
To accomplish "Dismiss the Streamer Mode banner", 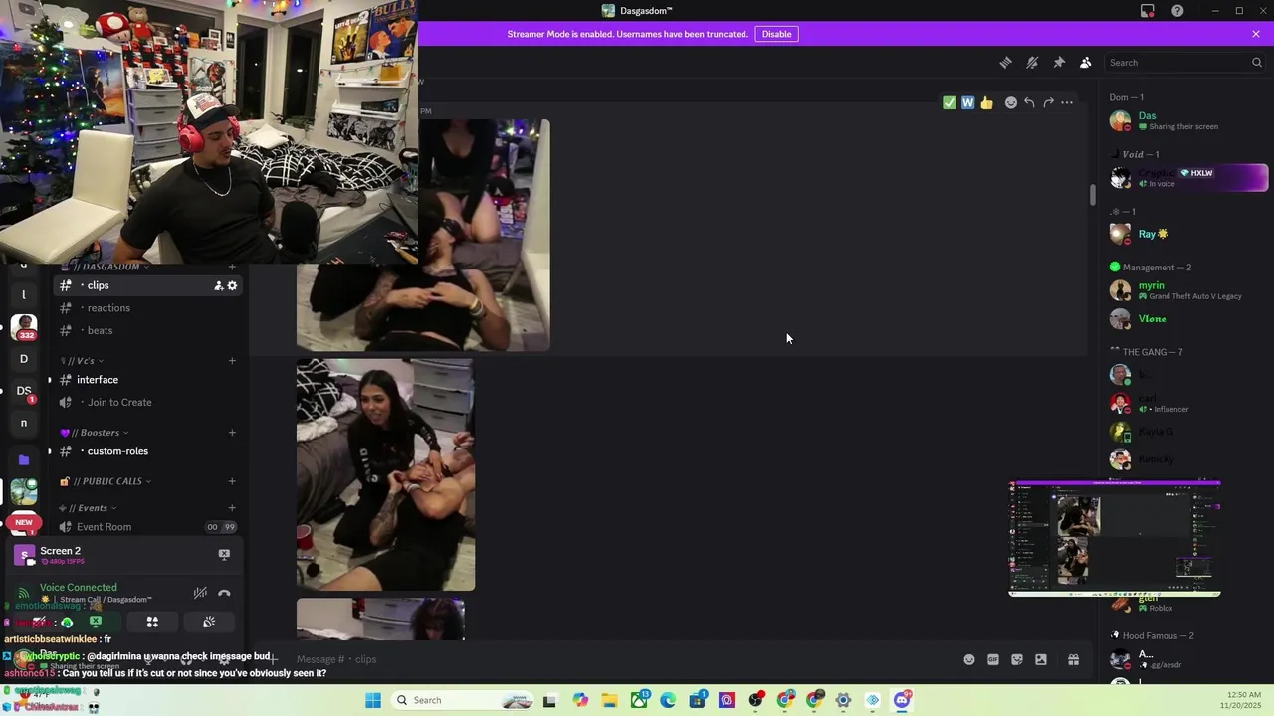I will [1256, 34].
